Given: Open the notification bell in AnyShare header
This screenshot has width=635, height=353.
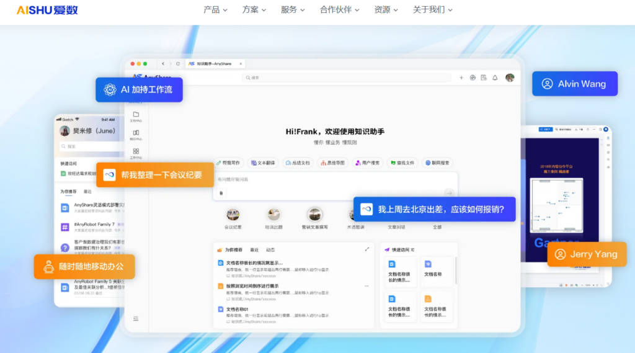Looking at the screenshot, I should [495, 78].
